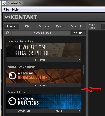Refresh the libraries list

[8, 33]
